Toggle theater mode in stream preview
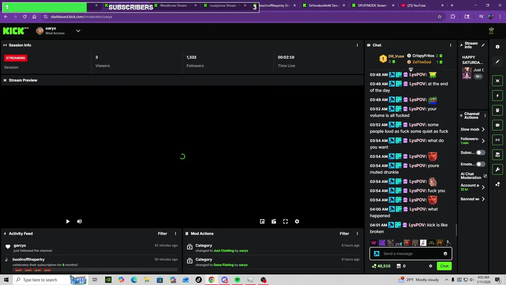The width and height of the screenshot is (506, 285). point(274,222)
